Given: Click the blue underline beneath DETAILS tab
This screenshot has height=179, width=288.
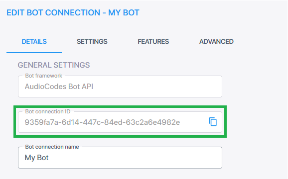Looking at the screenshot, I should (34, 53).
